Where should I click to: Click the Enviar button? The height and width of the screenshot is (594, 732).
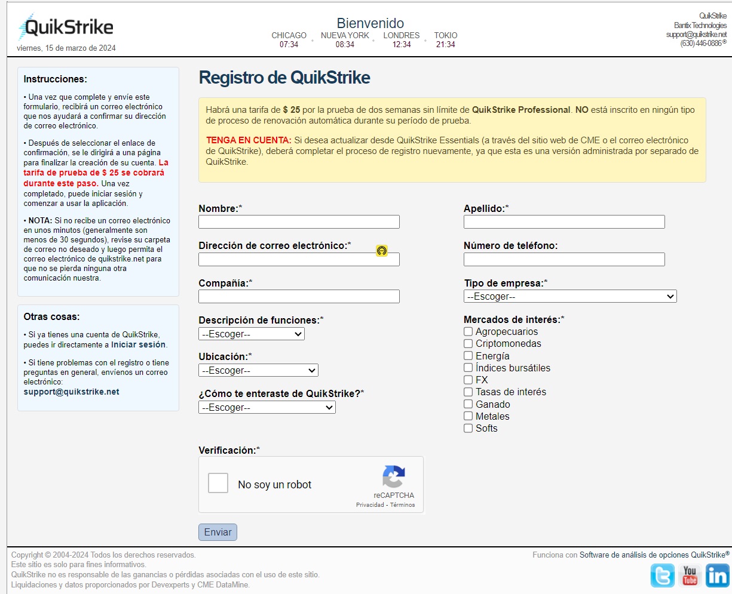218,532
